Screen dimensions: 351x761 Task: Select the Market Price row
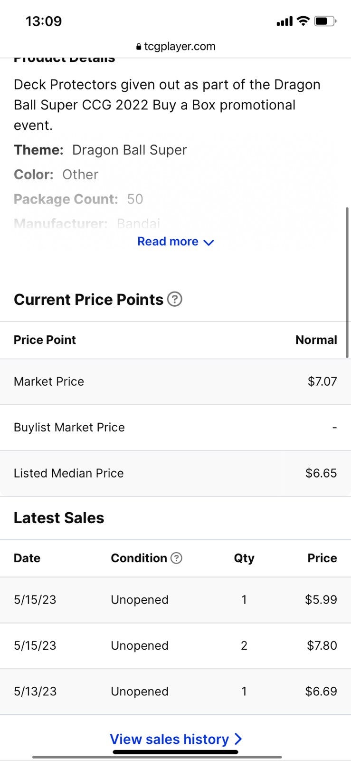[x=175, y=381]
